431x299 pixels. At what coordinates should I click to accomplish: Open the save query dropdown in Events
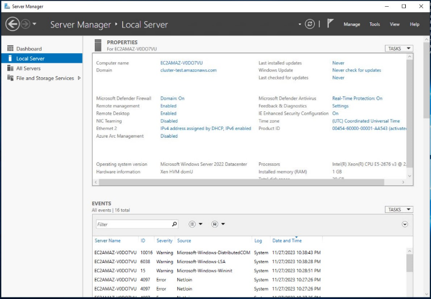218,224
